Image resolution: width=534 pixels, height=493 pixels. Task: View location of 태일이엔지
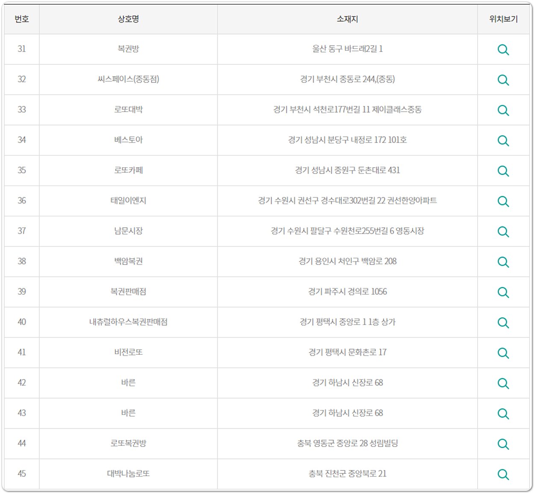pos(503,201)
